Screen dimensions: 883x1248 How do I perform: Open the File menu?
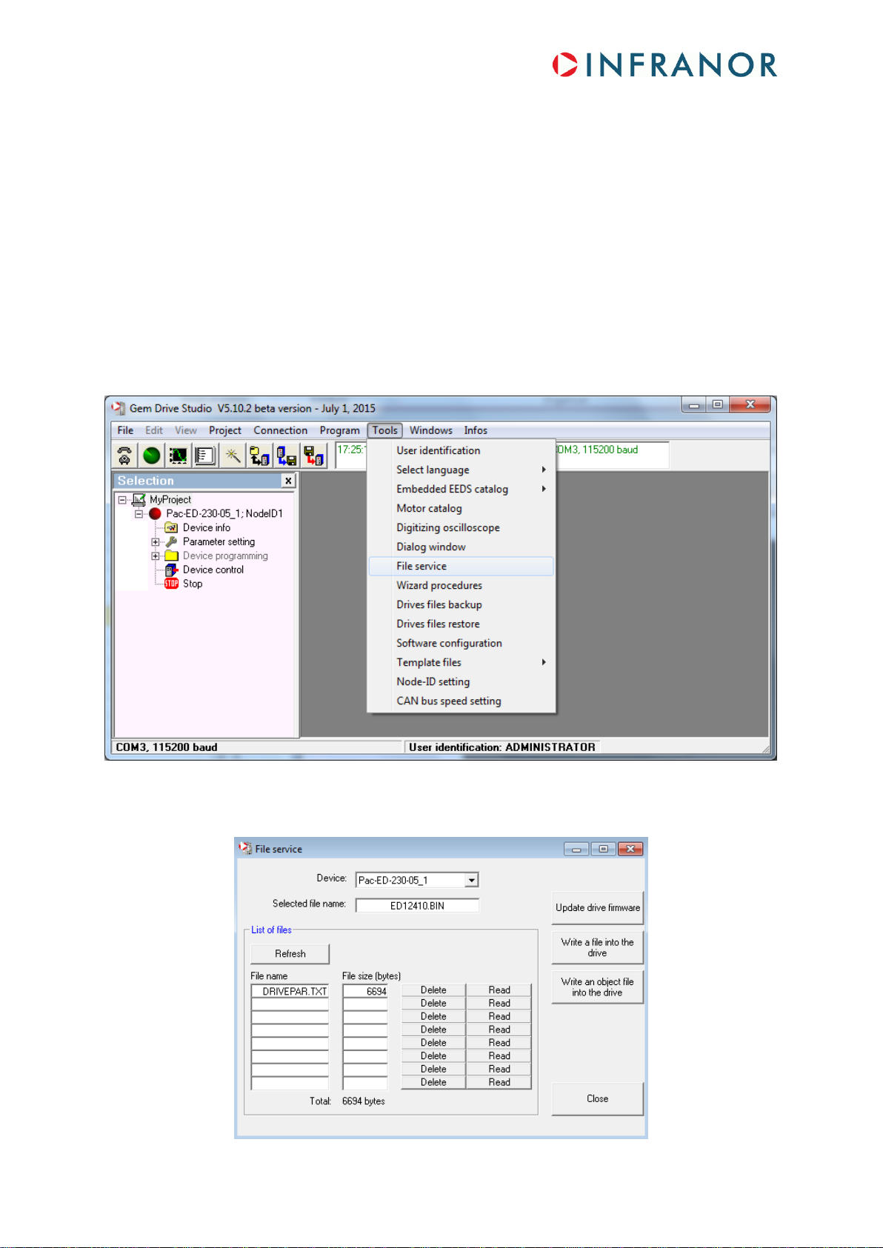pyautogui.click(x=125, y=430)
